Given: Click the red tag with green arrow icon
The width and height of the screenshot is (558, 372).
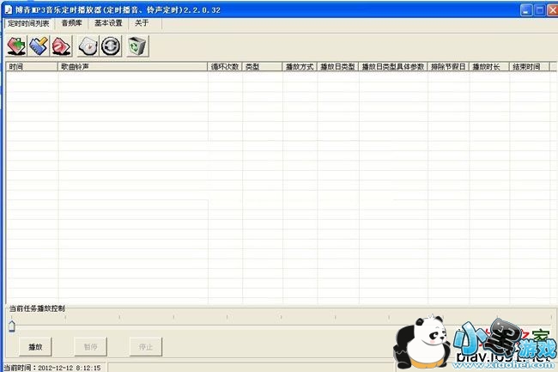Looking at the screenshot, I should click(x=16, y=46).
